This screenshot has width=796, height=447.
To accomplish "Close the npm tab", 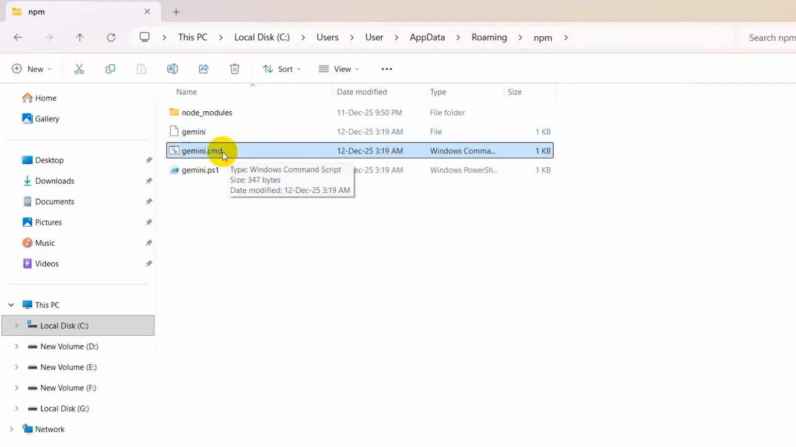I will pos(147,11).
